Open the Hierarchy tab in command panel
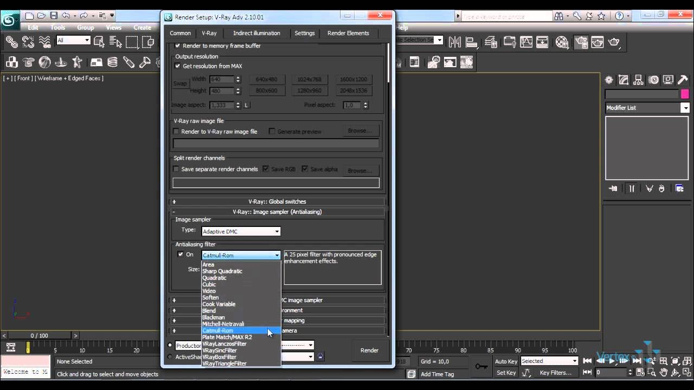 [638, 80]
